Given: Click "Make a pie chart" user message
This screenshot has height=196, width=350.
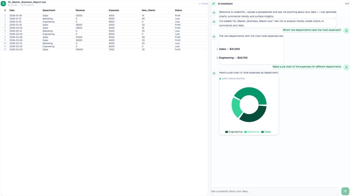Looking at the screenshot, I should click(307, 67).
